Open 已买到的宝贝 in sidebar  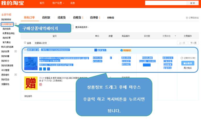[x=7, y=24]
